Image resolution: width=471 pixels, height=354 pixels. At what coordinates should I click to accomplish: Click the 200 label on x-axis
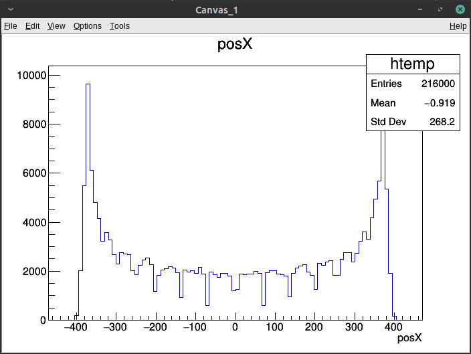[x=314, y=327]
